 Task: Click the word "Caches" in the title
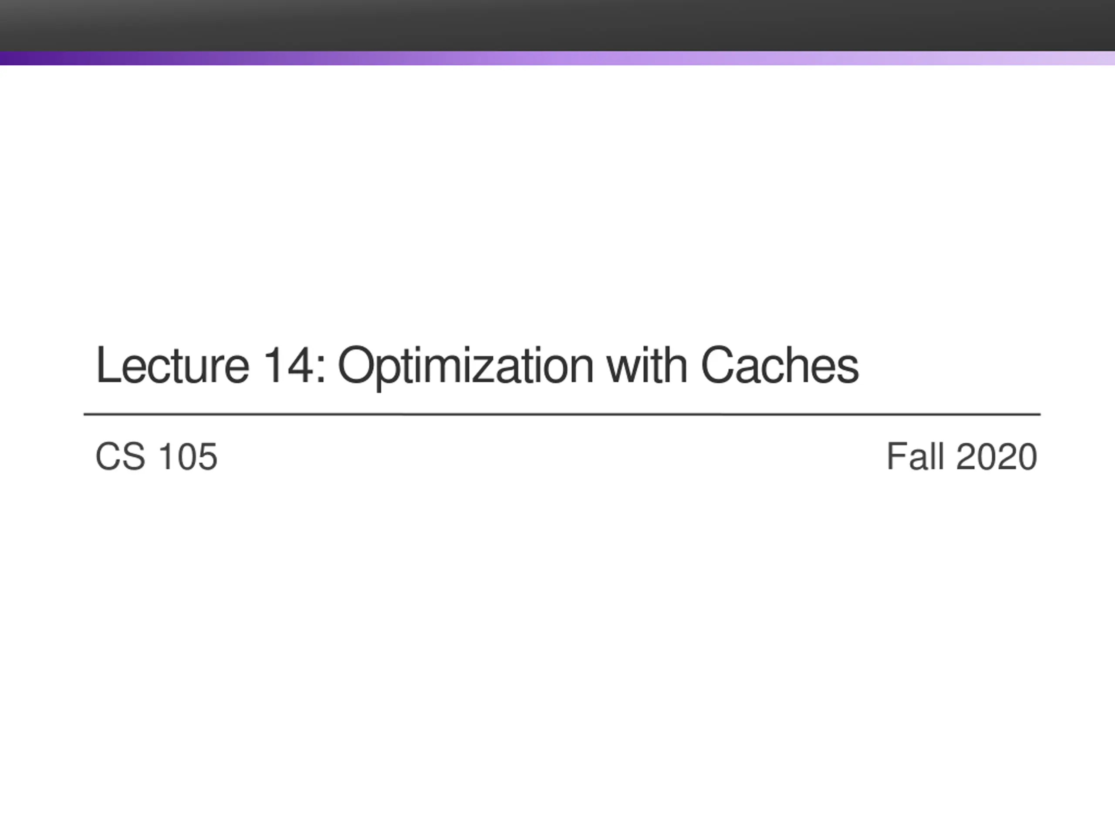pyautogui.click(x=780, y=365)
